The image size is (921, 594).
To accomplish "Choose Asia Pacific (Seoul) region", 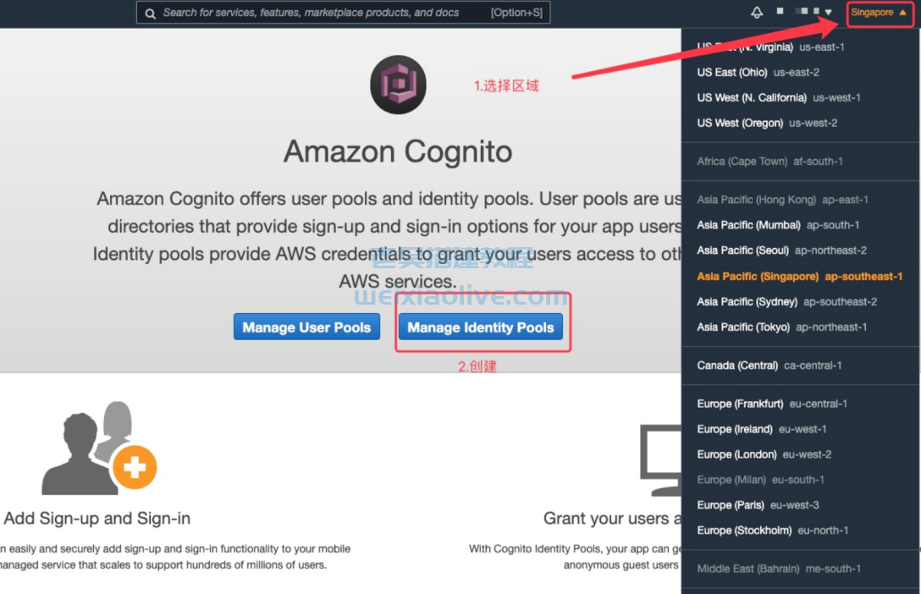I will point(781,250).
